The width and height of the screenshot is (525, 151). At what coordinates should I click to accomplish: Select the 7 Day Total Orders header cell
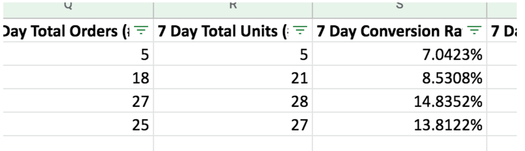(x=77, y=30)
